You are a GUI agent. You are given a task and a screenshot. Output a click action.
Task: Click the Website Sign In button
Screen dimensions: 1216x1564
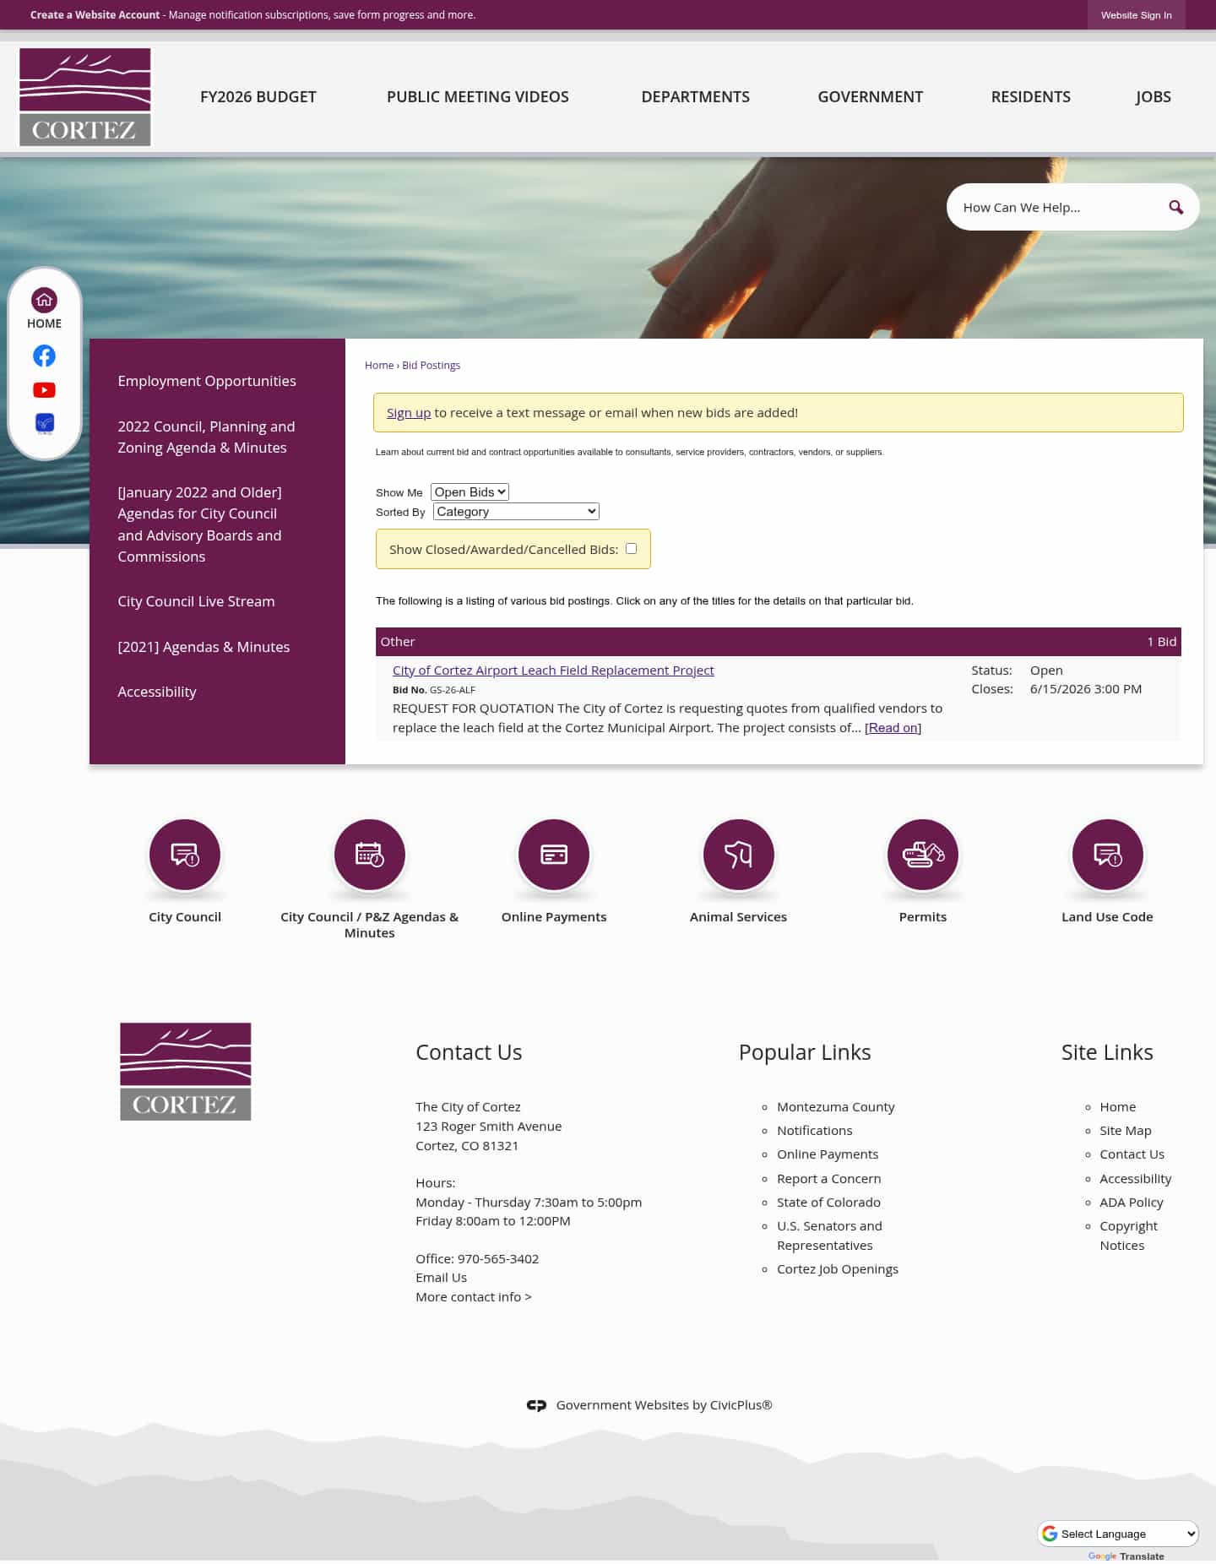pos(1137,15)
